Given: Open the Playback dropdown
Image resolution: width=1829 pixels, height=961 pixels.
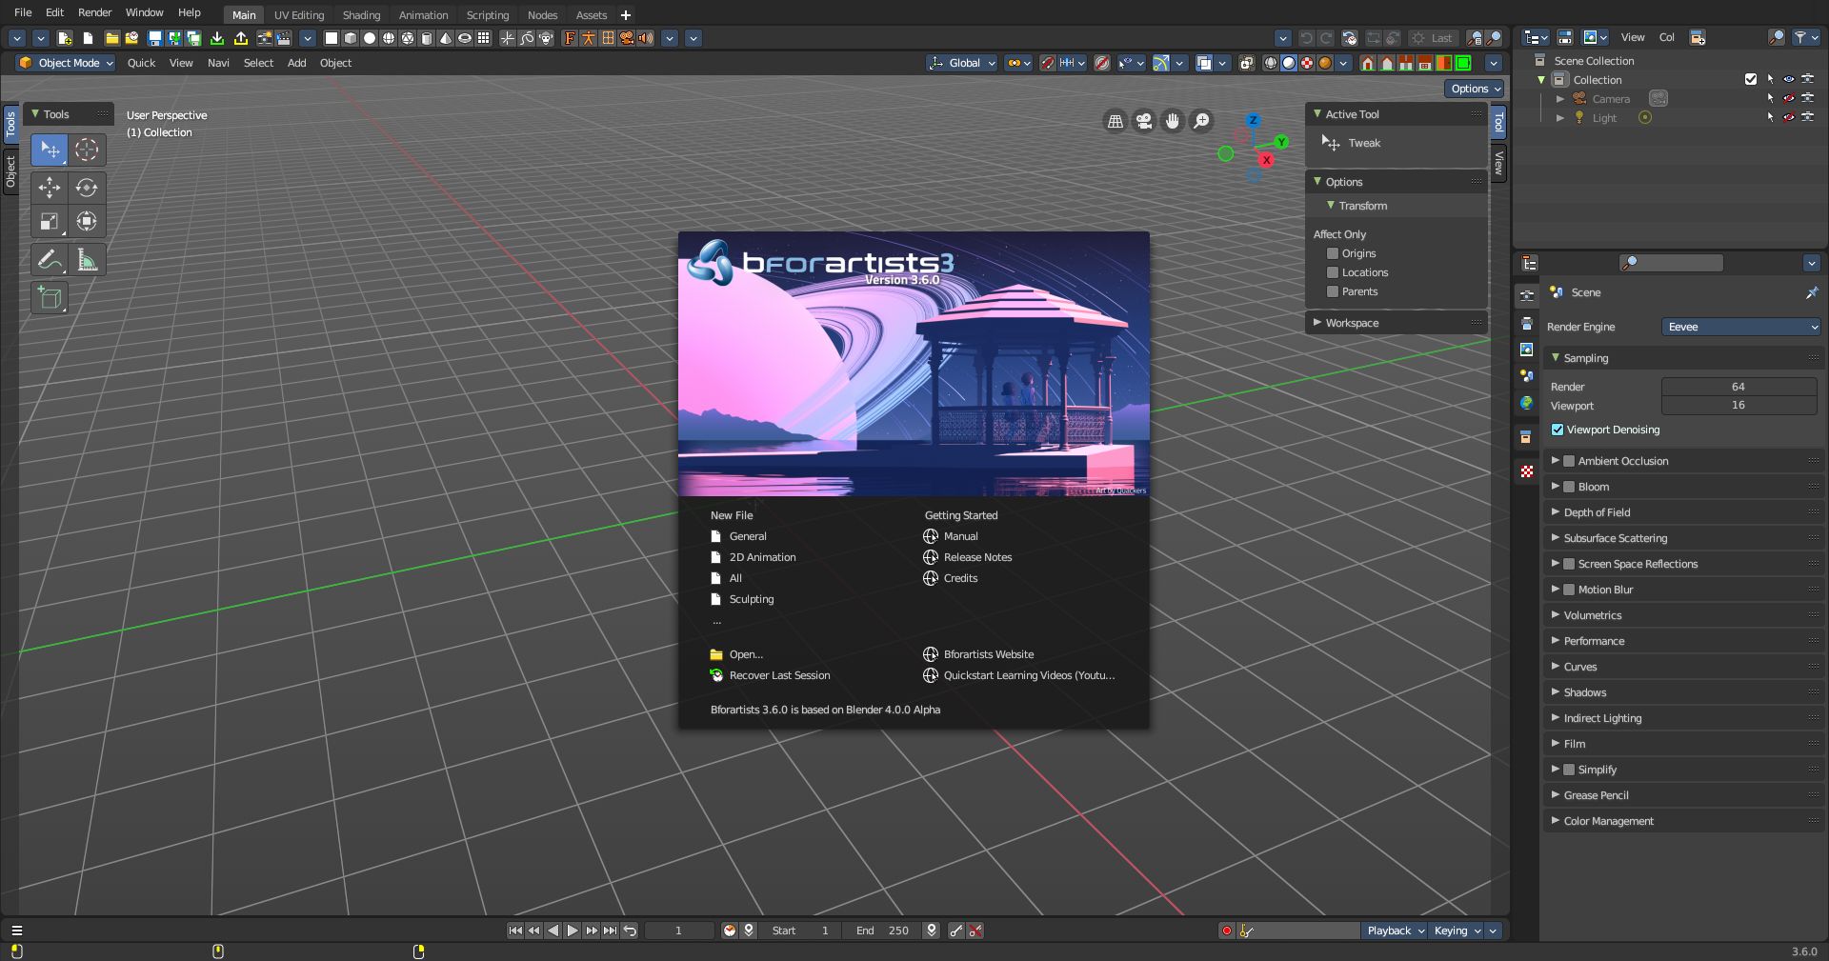Looking at the screenshot, I should (1396, 931).
